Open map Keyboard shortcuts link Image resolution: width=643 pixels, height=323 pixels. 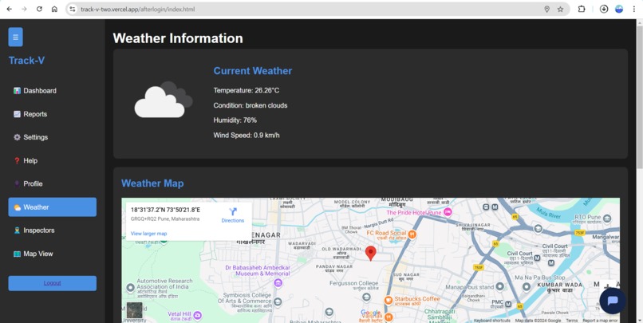point(492,321)
